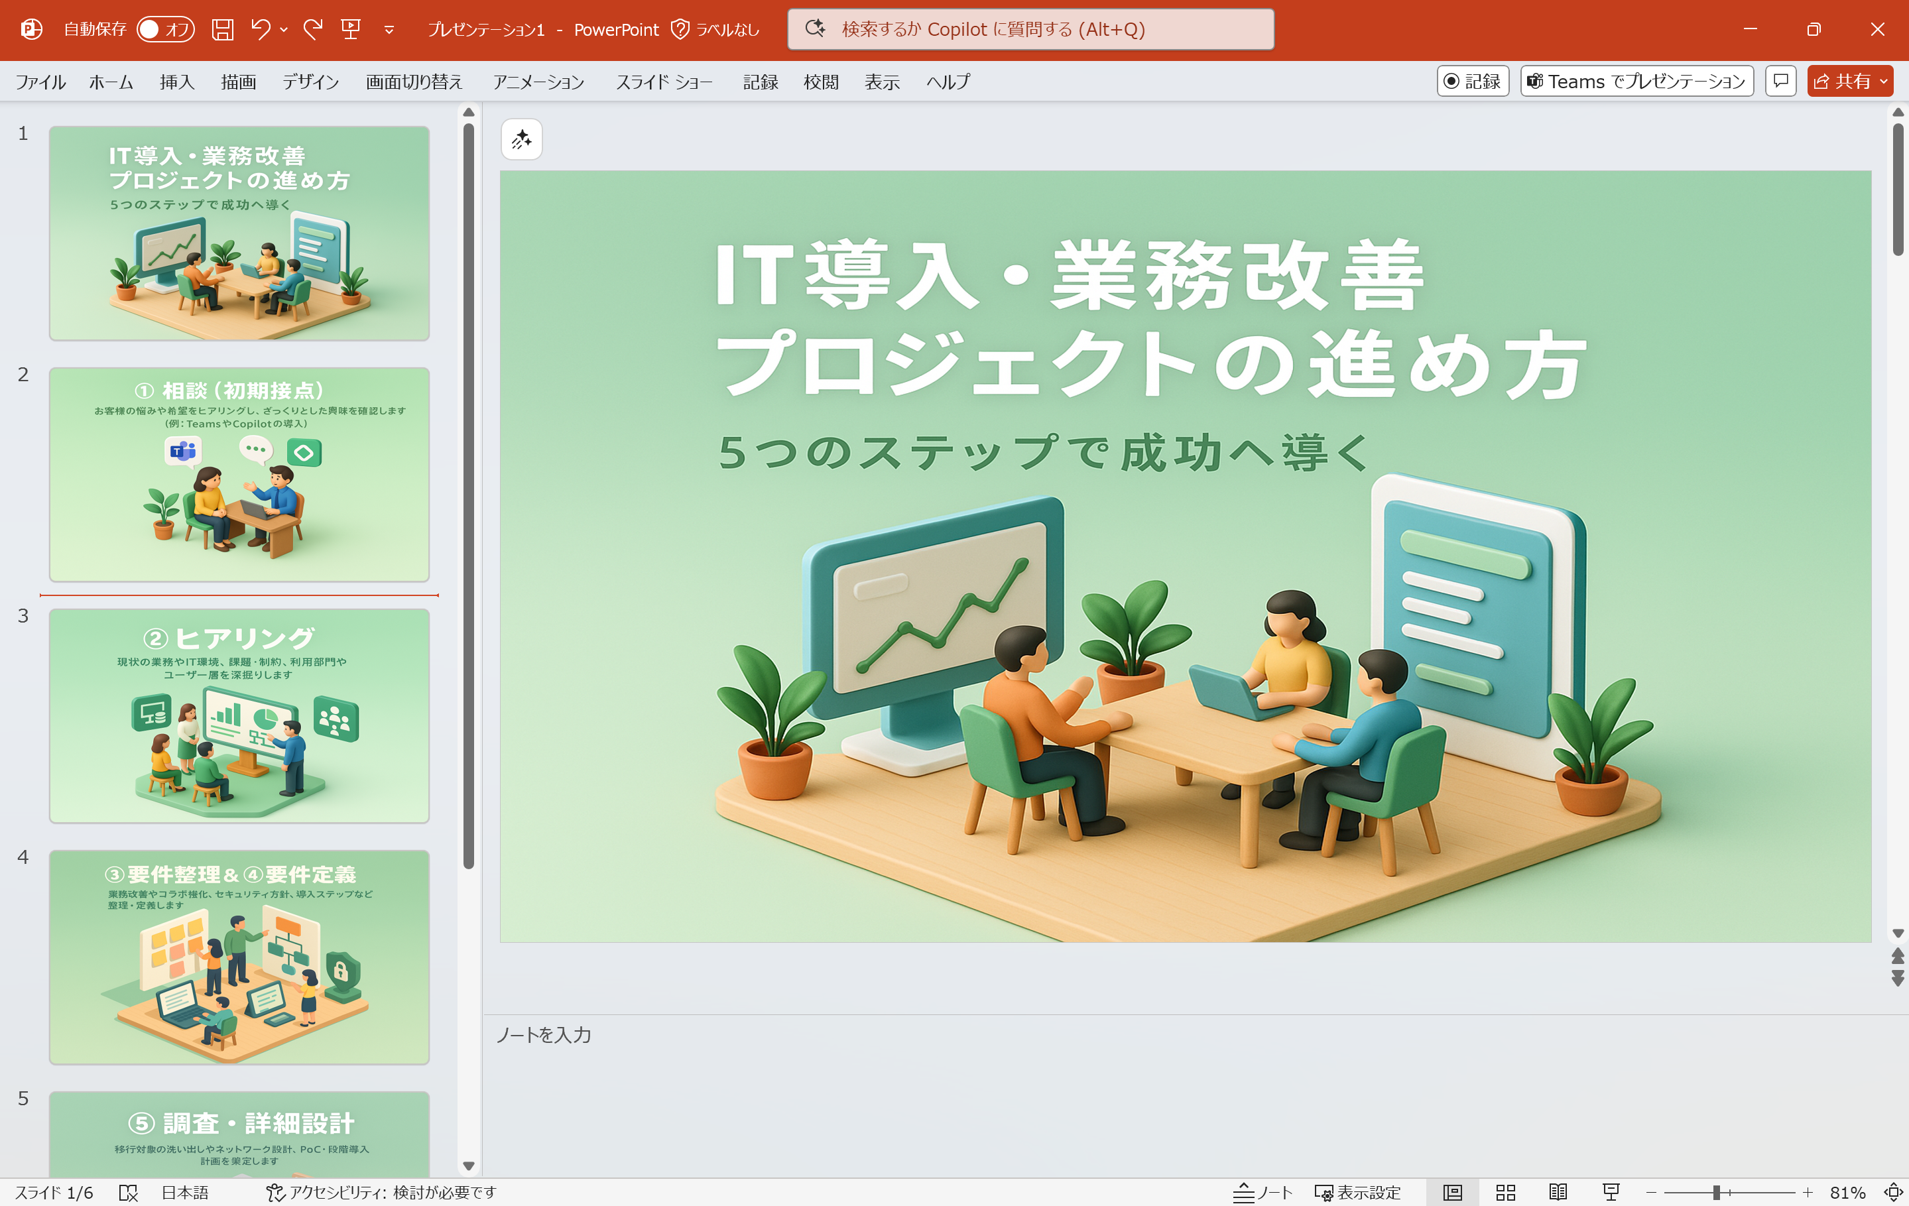Image resolution: width=1909 pixels, height=1206 pixels.
Task: Open the ファイル menu
Action: (x=41, y=81)
